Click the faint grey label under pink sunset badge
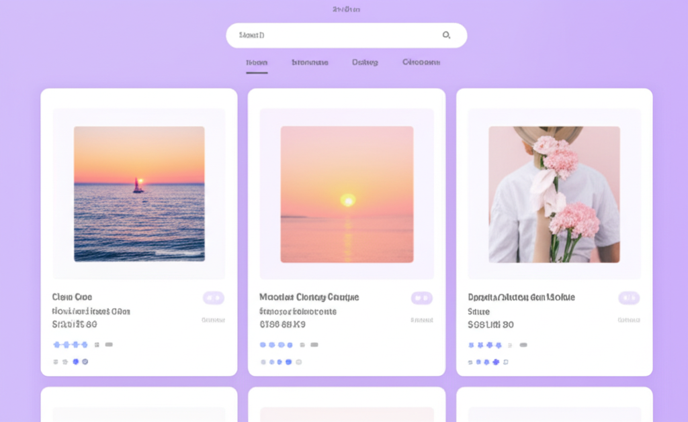 (x=422, y=320)
